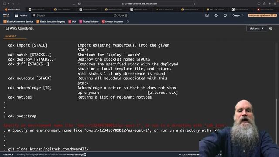Click the 'cdk destroy [STACKS..]' text line
Screen dimensions: 279x157
coord(32,59)
